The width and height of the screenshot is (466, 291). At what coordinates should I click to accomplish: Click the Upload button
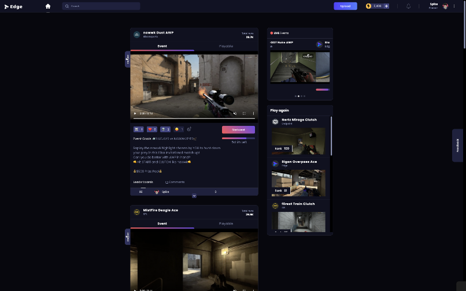tap(345, 6)
